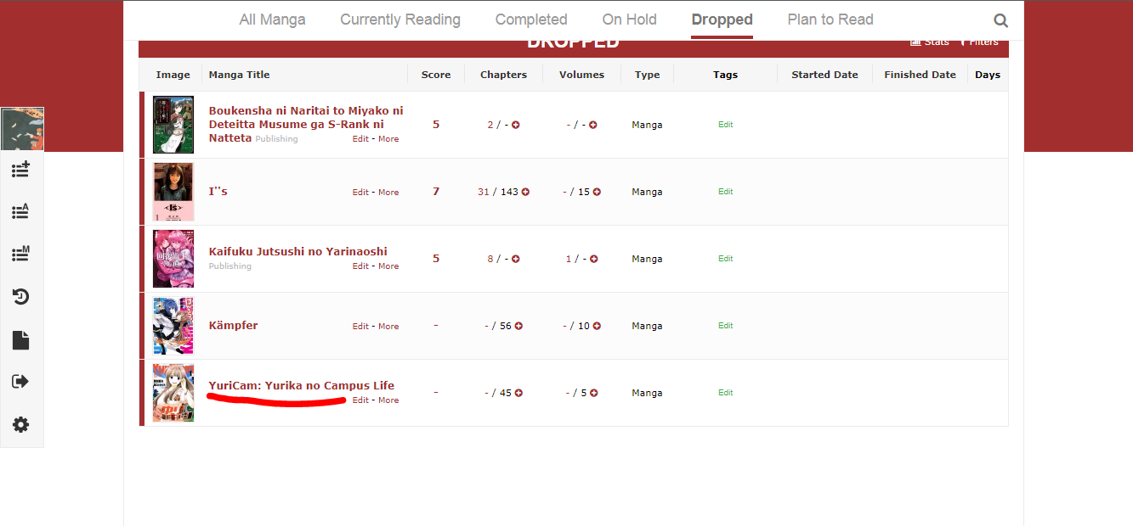This screenshot has width=1133, height=526.
Task: Click the user avatar above the sidebar
Action: click(x=22, y=130)
